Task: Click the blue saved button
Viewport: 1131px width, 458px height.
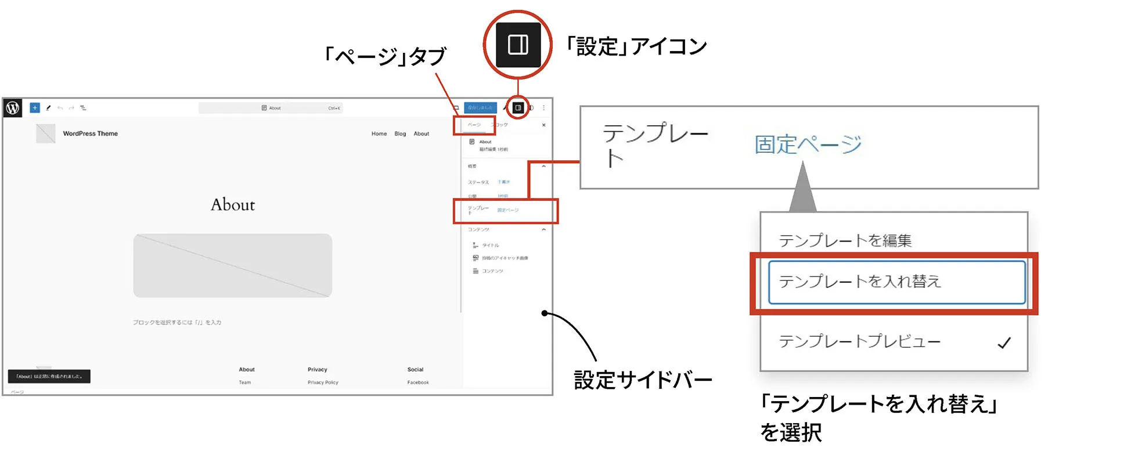Action: tap(480, 108)
